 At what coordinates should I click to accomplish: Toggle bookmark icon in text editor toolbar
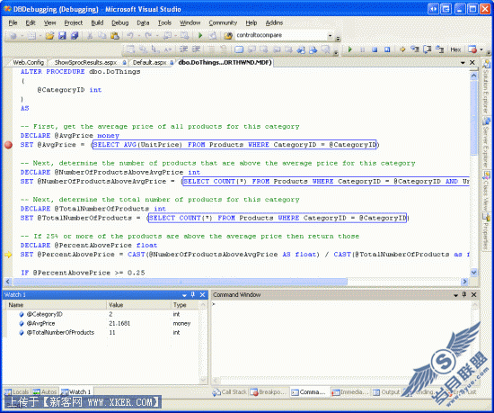tap(239, 49)
